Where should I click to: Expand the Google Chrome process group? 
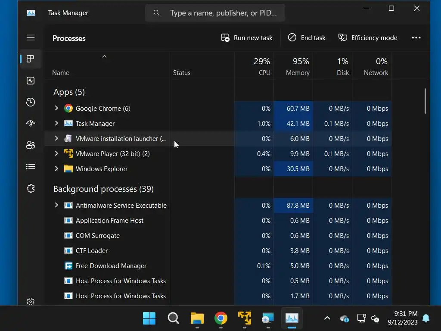tap(56, 108)
